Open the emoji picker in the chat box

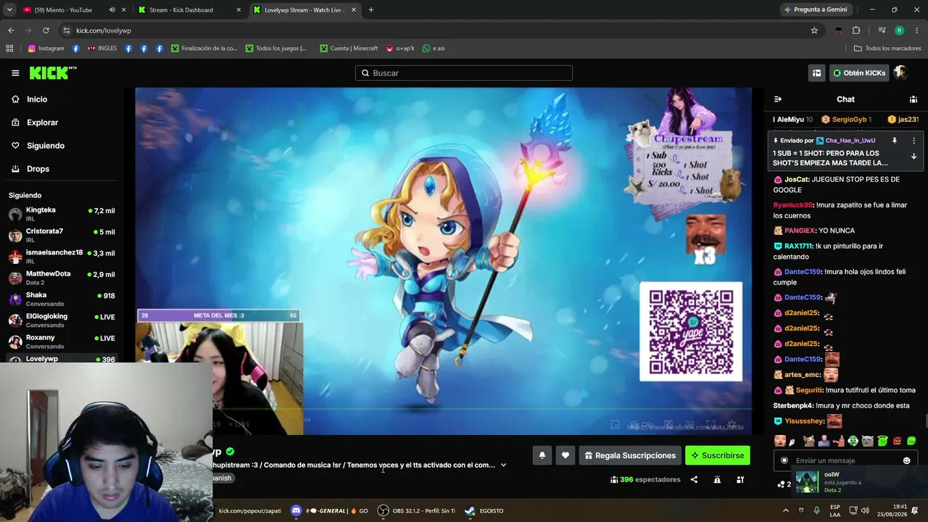906,460
